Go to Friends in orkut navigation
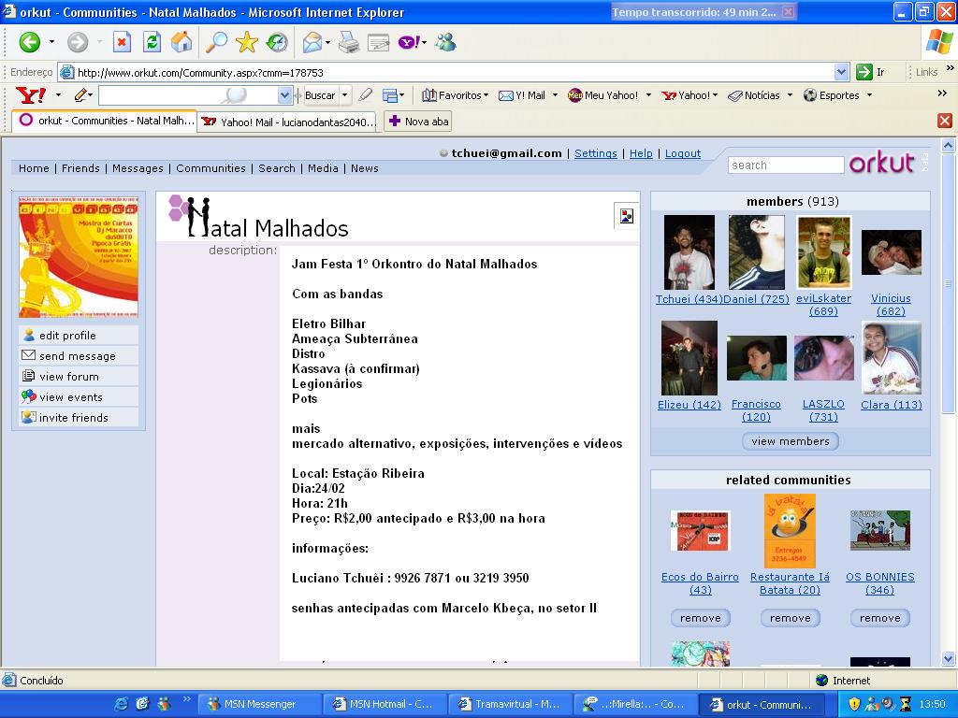 [80, 168]
